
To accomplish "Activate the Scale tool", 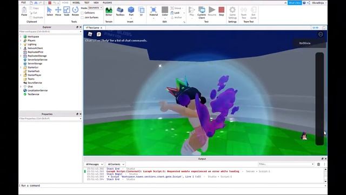I will pos(66,11).
